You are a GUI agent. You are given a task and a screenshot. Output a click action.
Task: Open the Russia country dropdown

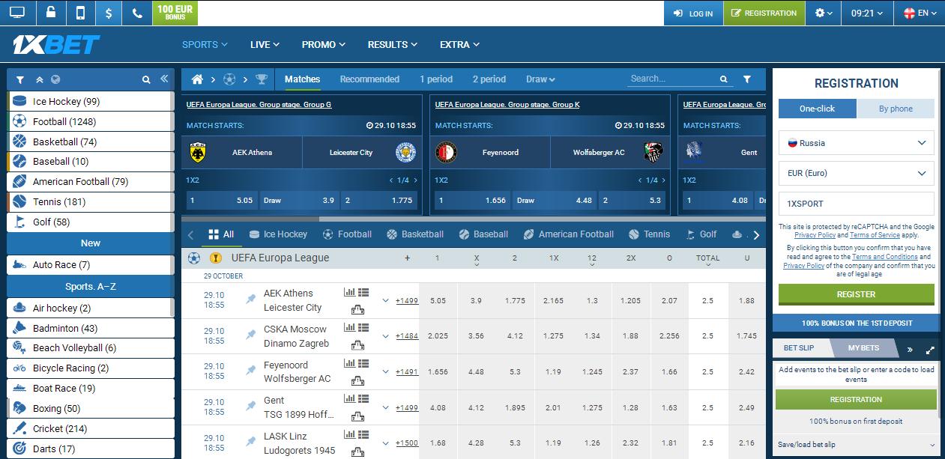856,143
